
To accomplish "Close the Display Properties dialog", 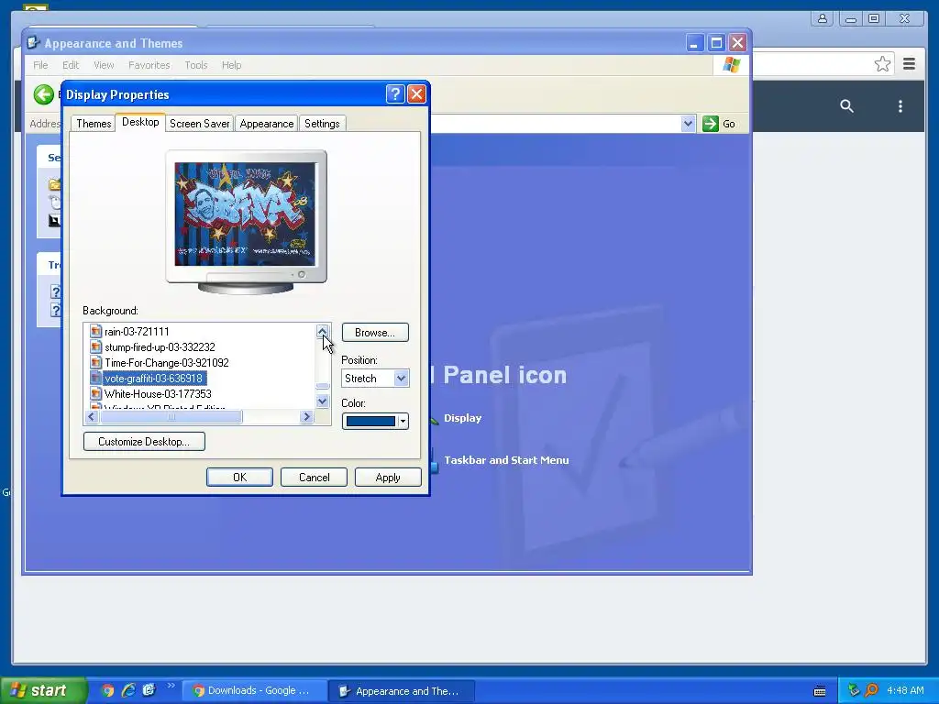I will tap(417, 94).
